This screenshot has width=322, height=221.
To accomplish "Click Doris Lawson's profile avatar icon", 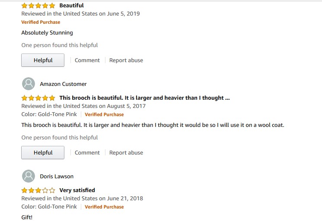I will coord(29,176).
